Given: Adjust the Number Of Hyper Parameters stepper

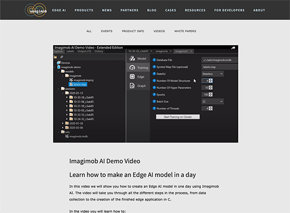Looking at the screenshot, I should 210,88.
